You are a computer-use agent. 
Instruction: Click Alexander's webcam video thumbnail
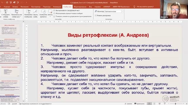[x=174, y=9]
